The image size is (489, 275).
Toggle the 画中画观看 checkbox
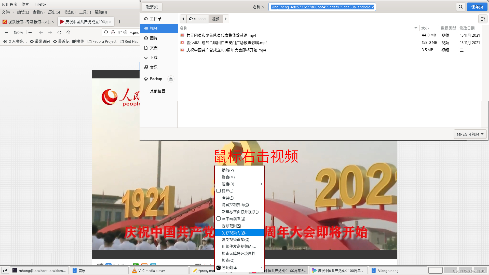pyautogui.click(x=219, y=219)
